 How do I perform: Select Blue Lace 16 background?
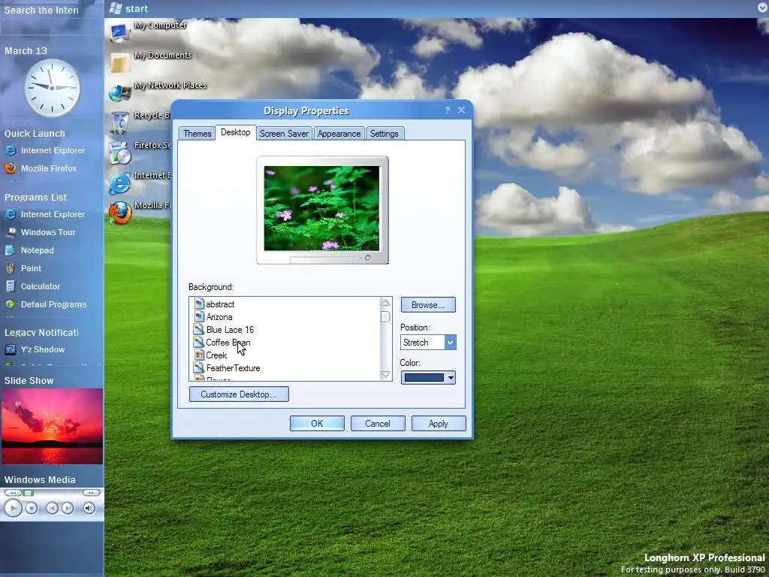point(224,330)
